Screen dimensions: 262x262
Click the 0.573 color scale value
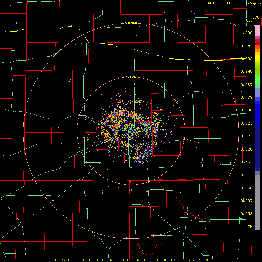(x=247, y=136)
